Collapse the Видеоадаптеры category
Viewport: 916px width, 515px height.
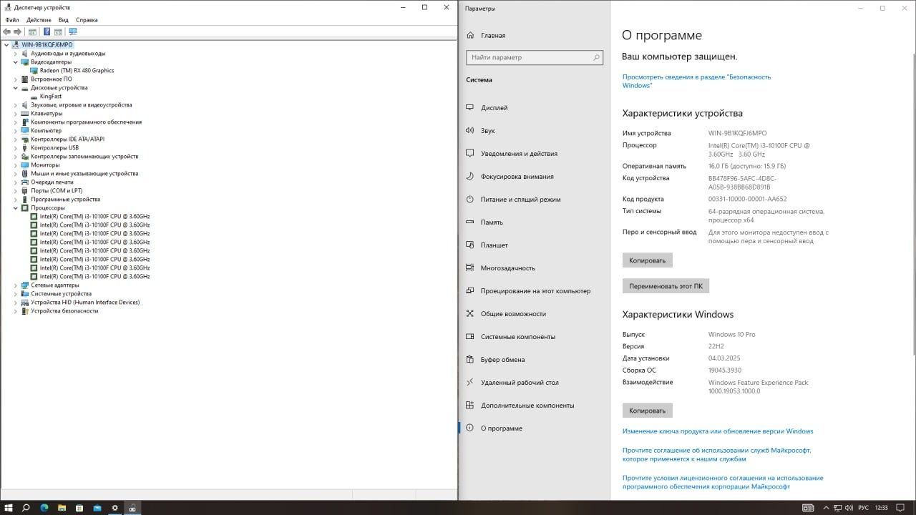pyautogui.click(x=16, y=62)
